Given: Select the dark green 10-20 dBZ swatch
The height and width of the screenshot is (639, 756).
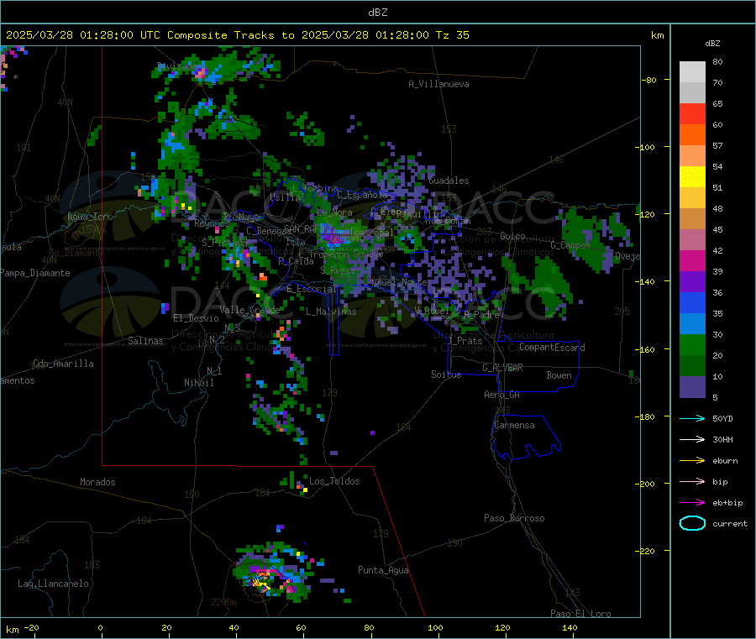Looking at the screenshot, I should click(x=692, y=366).
